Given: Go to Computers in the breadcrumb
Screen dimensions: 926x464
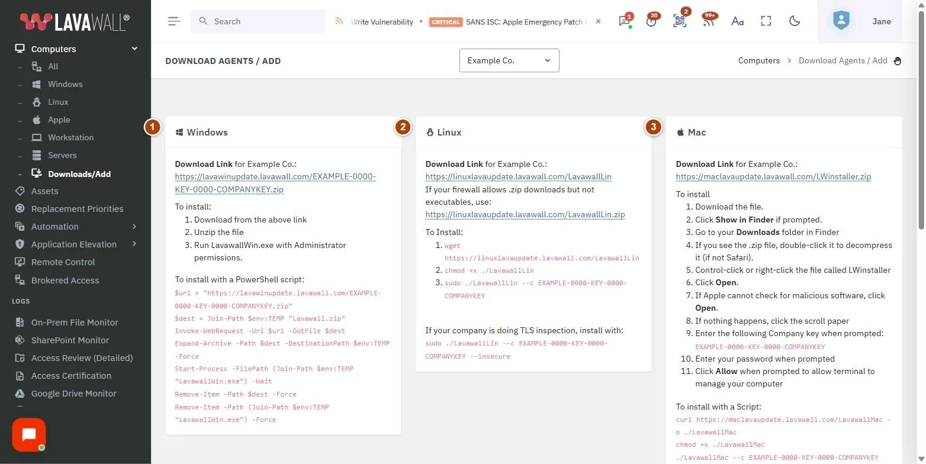Looking at the screenshot, I should coord(759,60).
